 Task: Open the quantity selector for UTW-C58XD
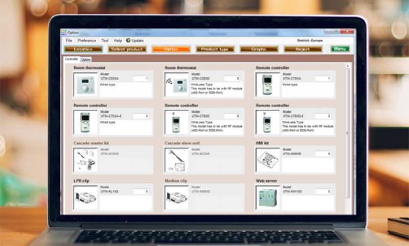232,79
